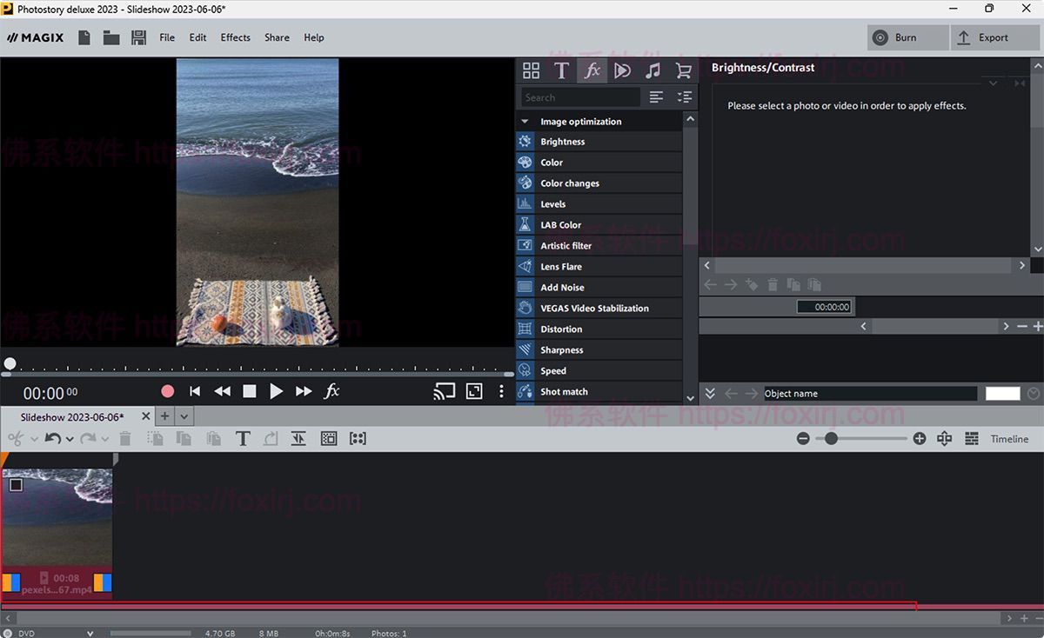Screen dimensions: 1044x638
Task: Select the Slideshow 2023-06-06 tab
Action: (x=70, y=416)
